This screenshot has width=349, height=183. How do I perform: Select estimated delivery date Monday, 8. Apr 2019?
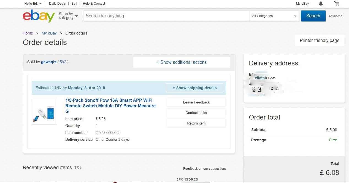point(86,88)
